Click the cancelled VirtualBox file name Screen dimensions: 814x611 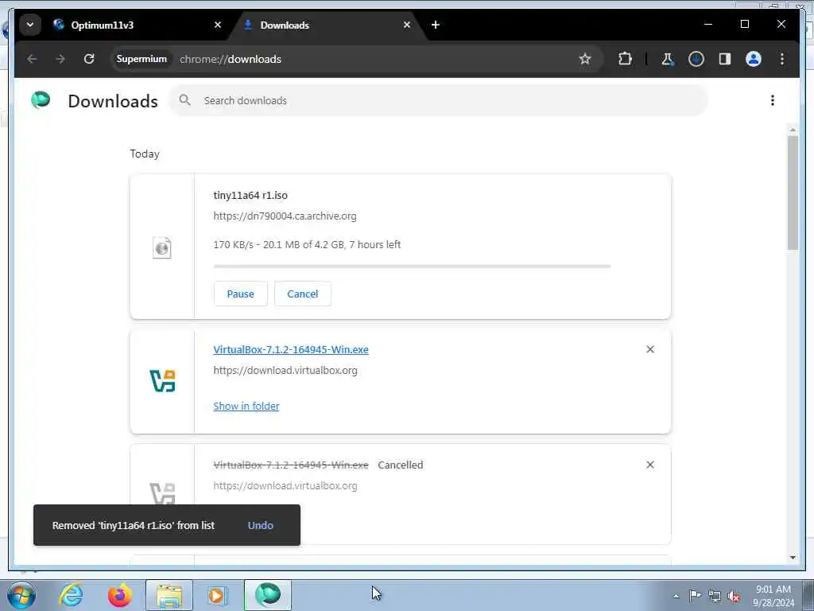(x=291, y=465)
